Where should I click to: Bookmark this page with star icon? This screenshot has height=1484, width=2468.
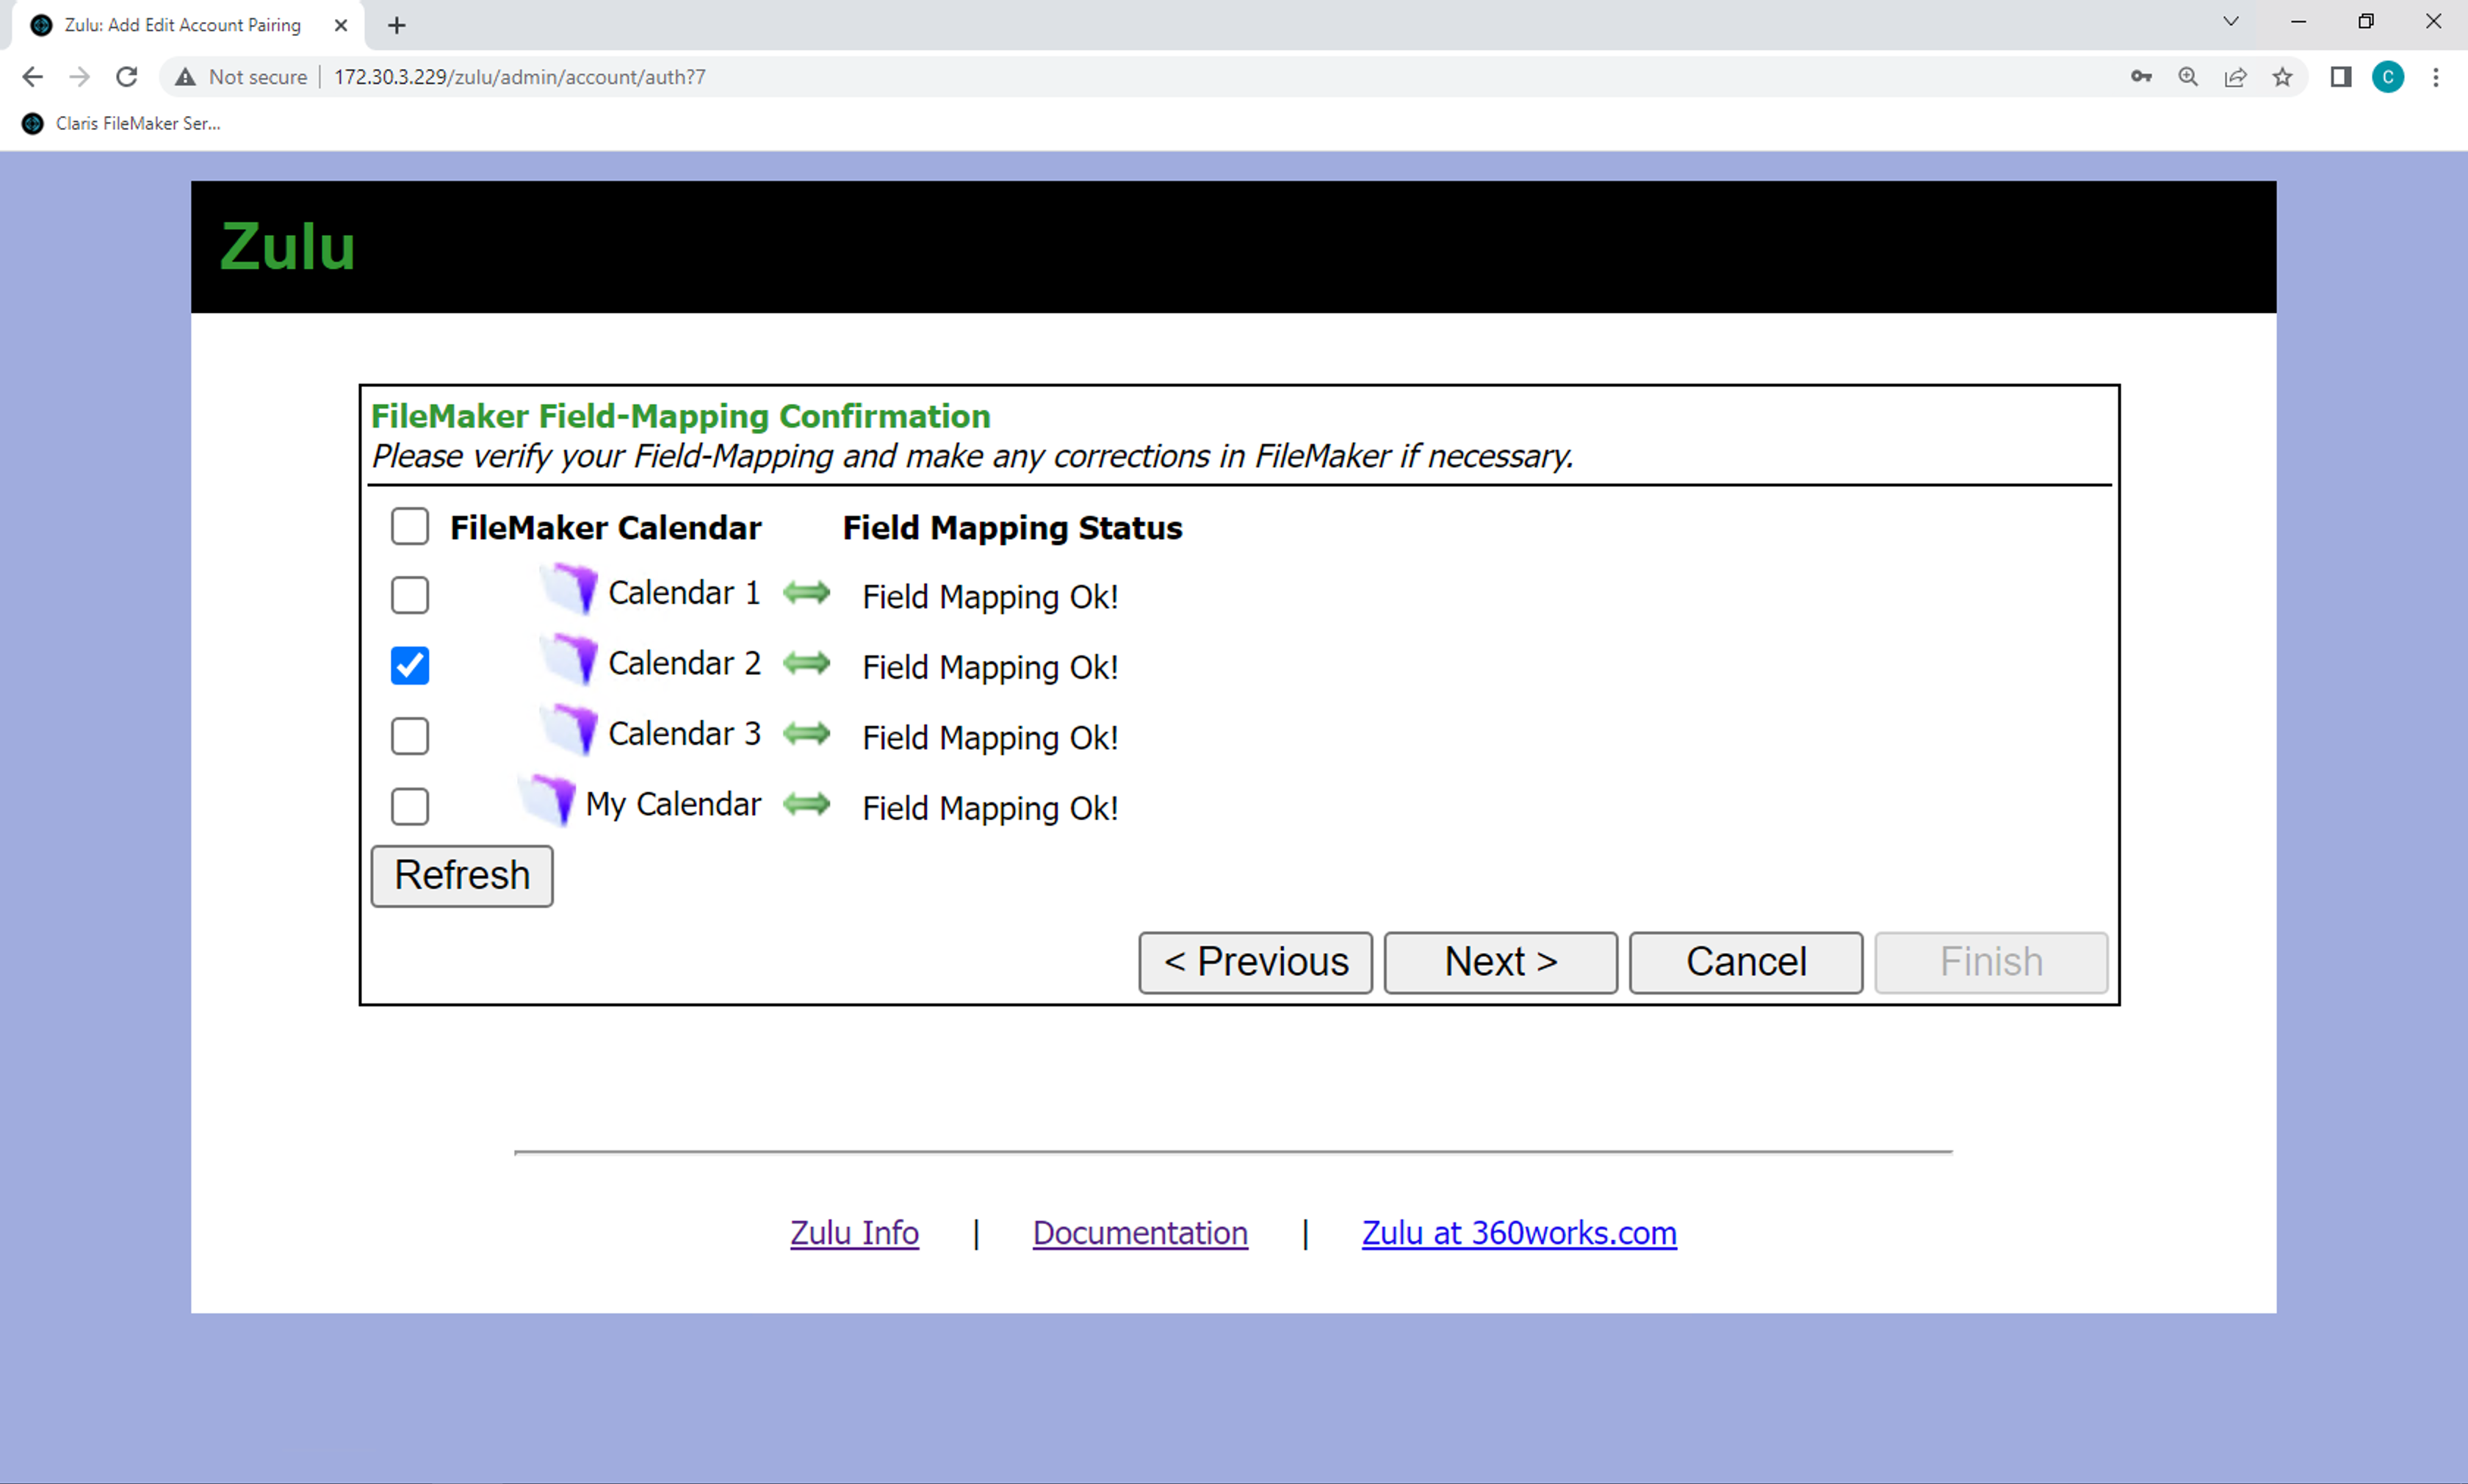pyautogui.click(x=2282, y=77)
